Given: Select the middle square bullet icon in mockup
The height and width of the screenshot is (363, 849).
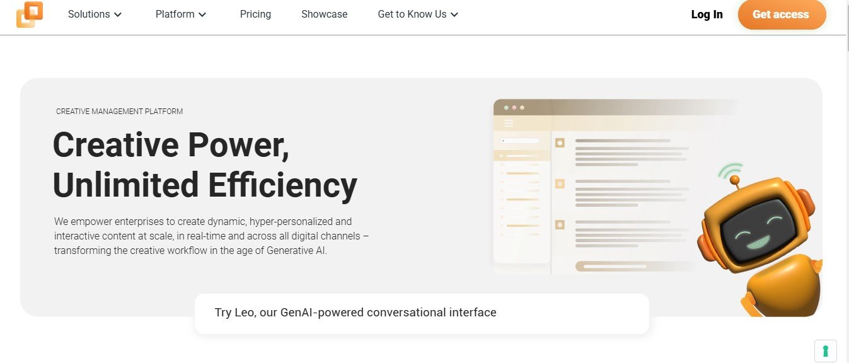Looking at the screenshot, I should pos(559,183).
